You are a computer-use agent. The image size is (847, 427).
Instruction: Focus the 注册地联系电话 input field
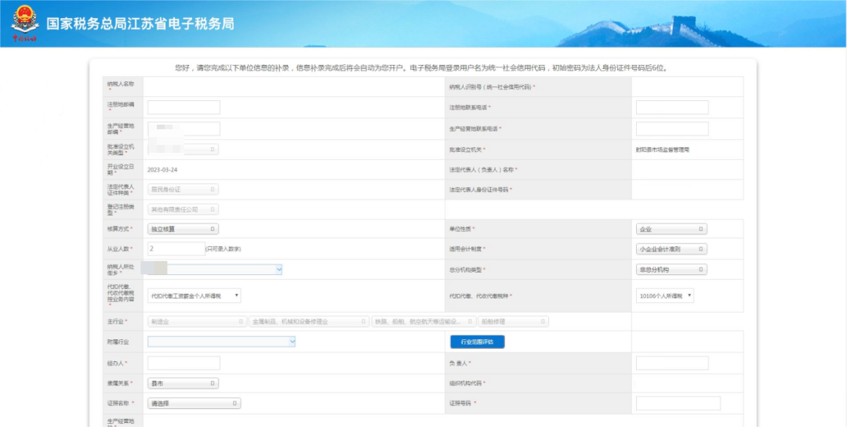tap(671, 107)
